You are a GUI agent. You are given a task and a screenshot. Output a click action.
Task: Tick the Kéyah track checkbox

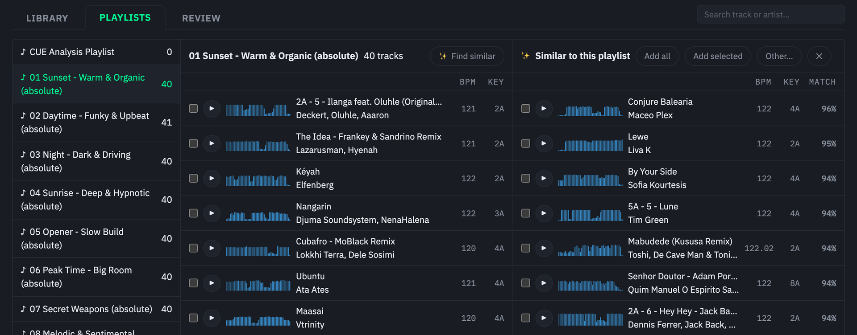pyautogui.click(x=193, y=178)
